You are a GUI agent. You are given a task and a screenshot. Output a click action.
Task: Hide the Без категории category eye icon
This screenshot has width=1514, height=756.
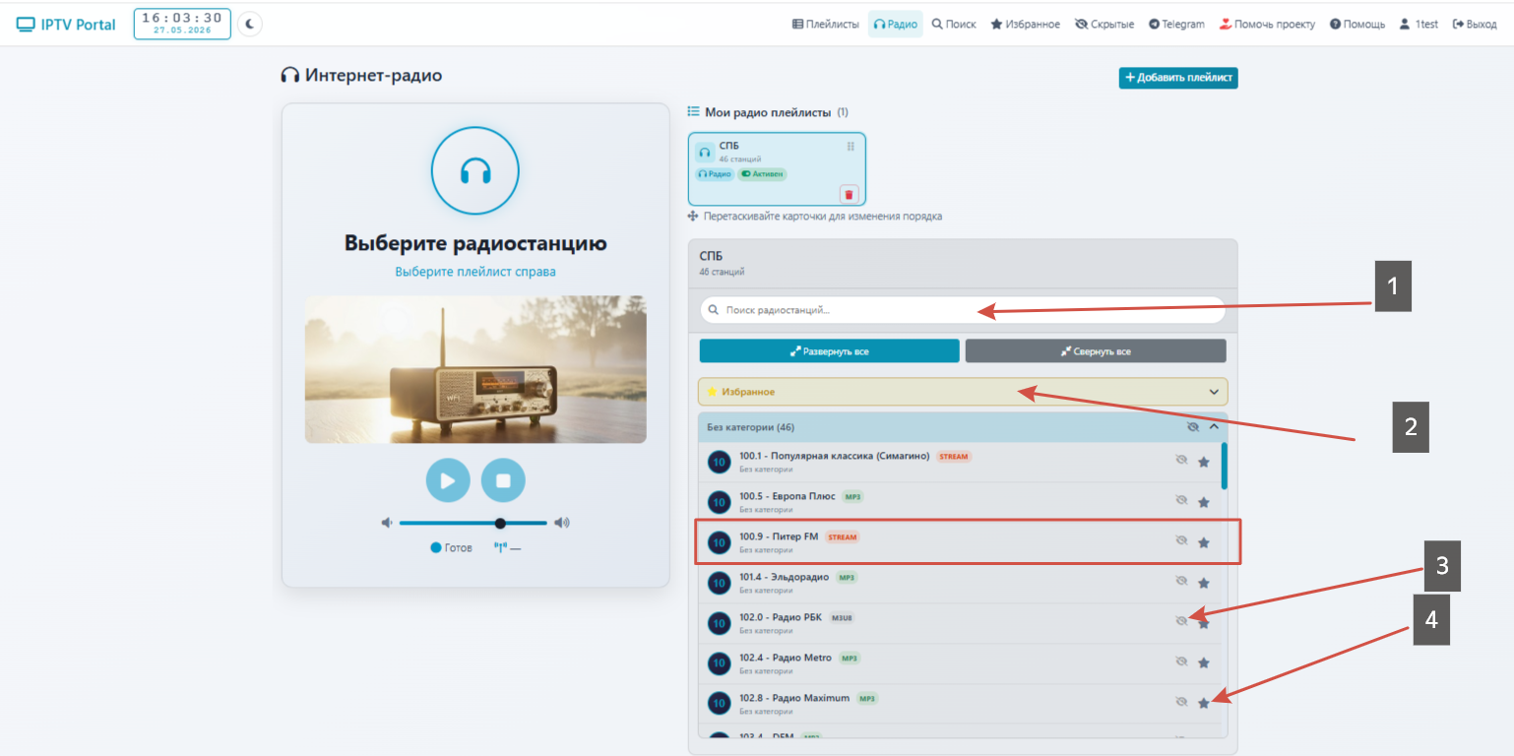tap(1192, 427)
